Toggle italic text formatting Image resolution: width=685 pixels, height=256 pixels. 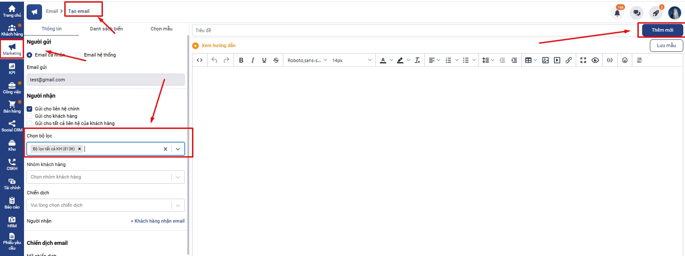(x=252, y=60)
